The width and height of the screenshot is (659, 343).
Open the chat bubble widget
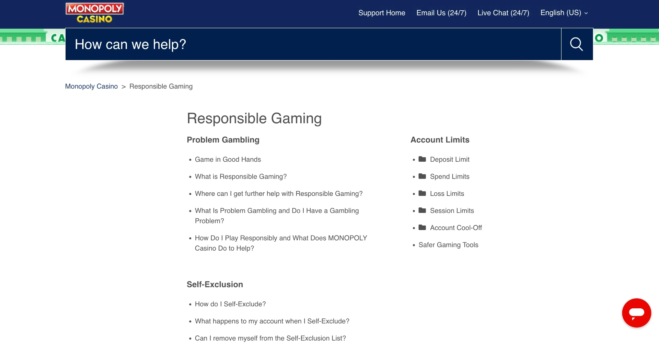tap(636, 313)
